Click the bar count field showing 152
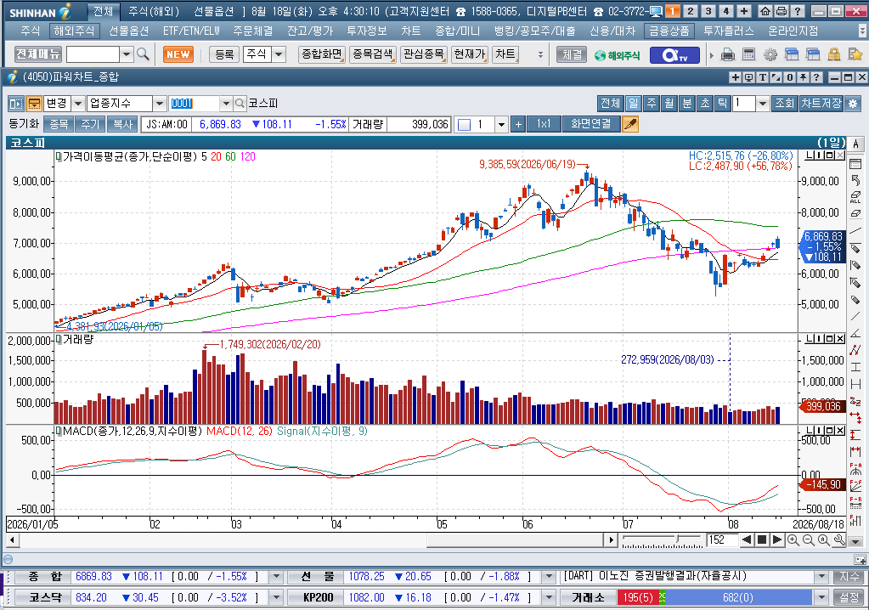Viewport: 869px width, 610px height. pos(722,539)
